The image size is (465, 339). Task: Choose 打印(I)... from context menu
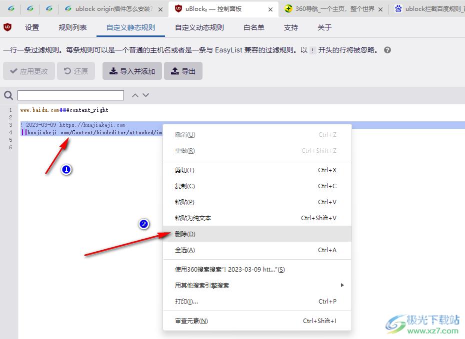click(257, 302)
